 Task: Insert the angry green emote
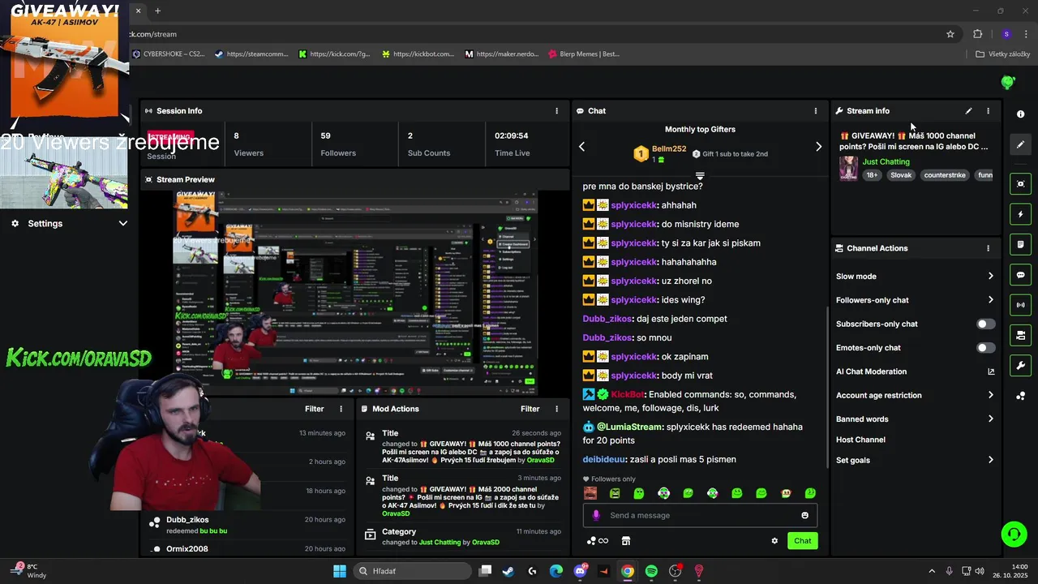615,493
